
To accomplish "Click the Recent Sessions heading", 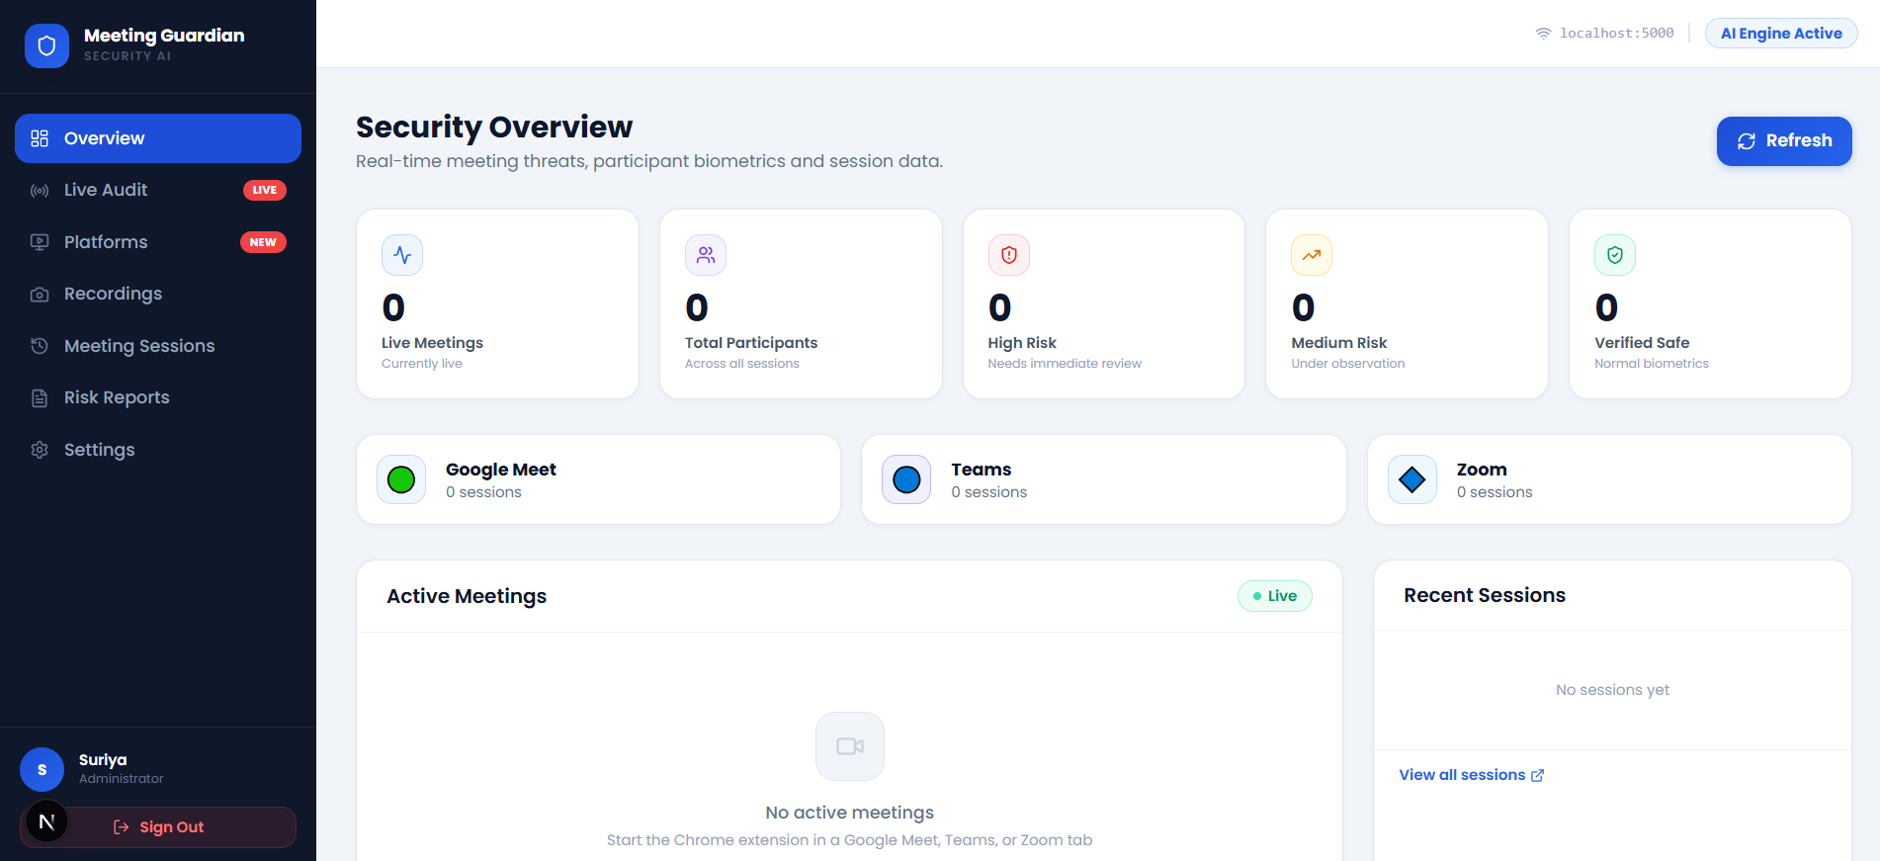I will point(1485,595).
